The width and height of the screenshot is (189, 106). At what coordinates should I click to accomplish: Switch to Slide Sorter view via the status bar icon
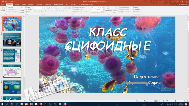(159, 101)
